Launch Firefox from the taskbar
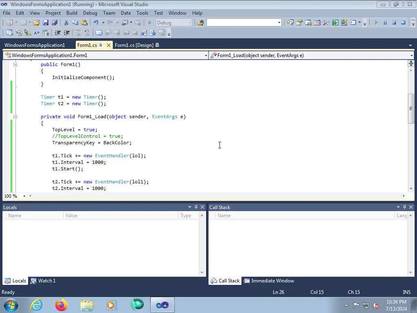Screen dimensions: 417x313 pyautogui.click(x=61, y=305)
